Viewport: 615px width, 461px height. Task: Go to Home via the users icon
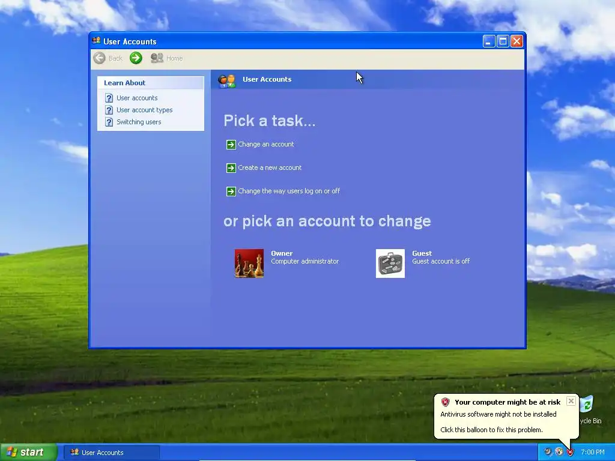pos(157,58)
